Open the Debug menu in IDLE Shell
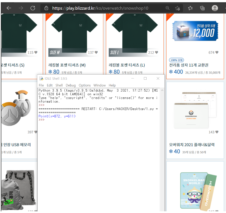Viewport: 226px width, 213px height. click(71, 85)
